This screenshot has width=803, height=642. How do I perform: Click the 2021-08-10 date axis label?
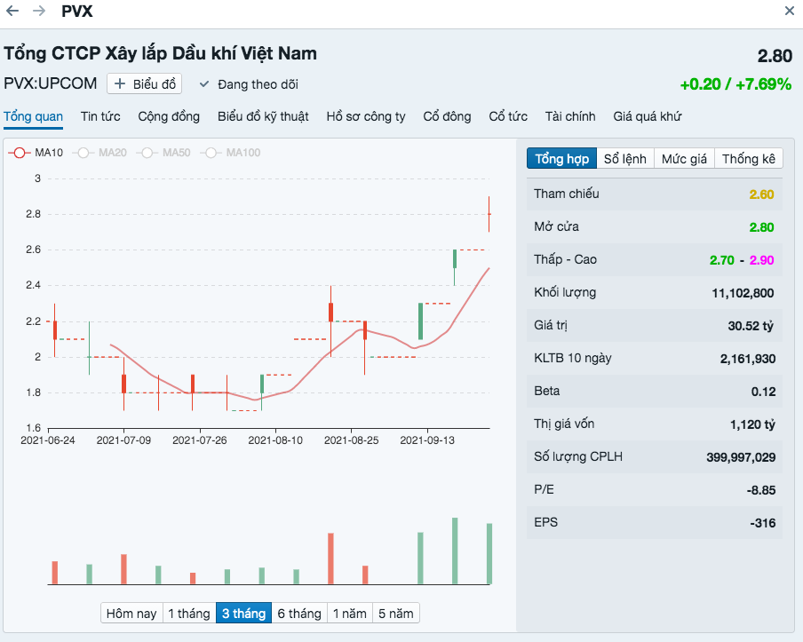[x=275, y=440]
